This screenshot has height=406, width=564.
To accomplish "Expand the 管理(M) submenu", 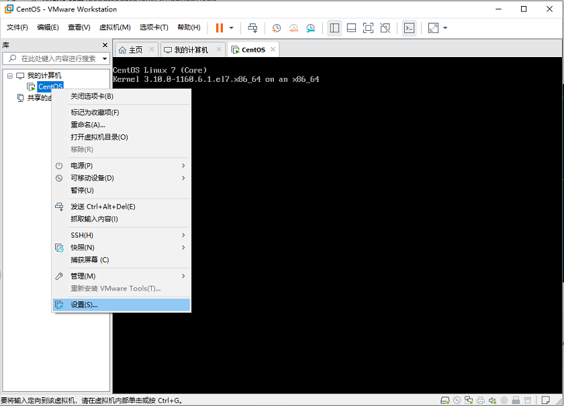I will click(122, 276).
